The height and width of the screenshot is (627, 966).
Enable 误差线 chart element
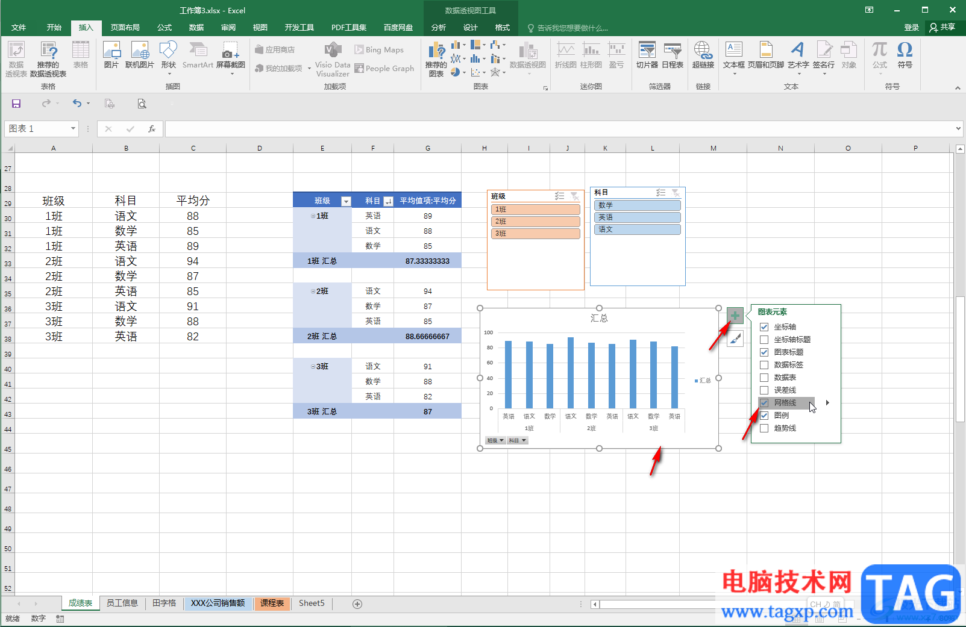pos(764,390)
